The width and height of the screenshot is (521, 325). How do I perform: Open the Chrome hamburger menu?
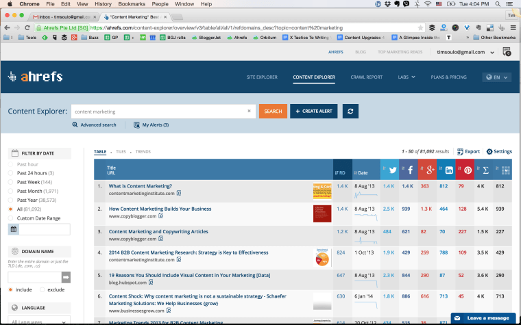[x=513, y=28]
